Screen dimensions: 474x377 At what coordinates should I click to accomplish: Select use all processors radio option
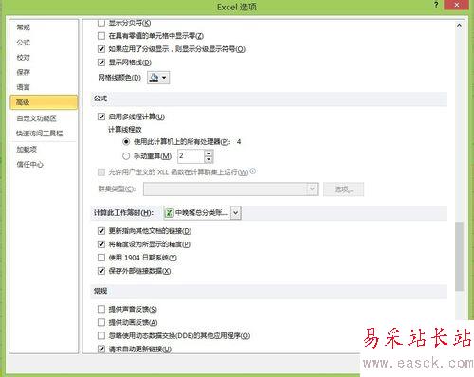coord(126,142)
